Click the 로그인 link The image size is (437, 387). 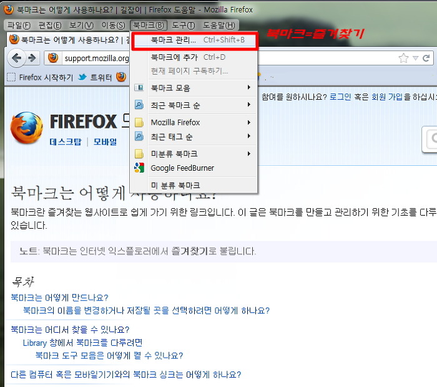click(x=340, y=97)
